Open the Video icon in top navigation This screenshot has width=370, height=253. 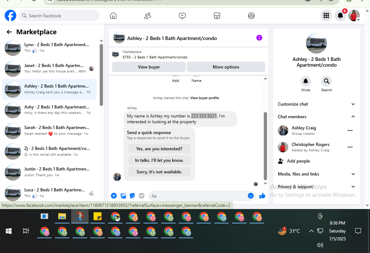(182, 16)
